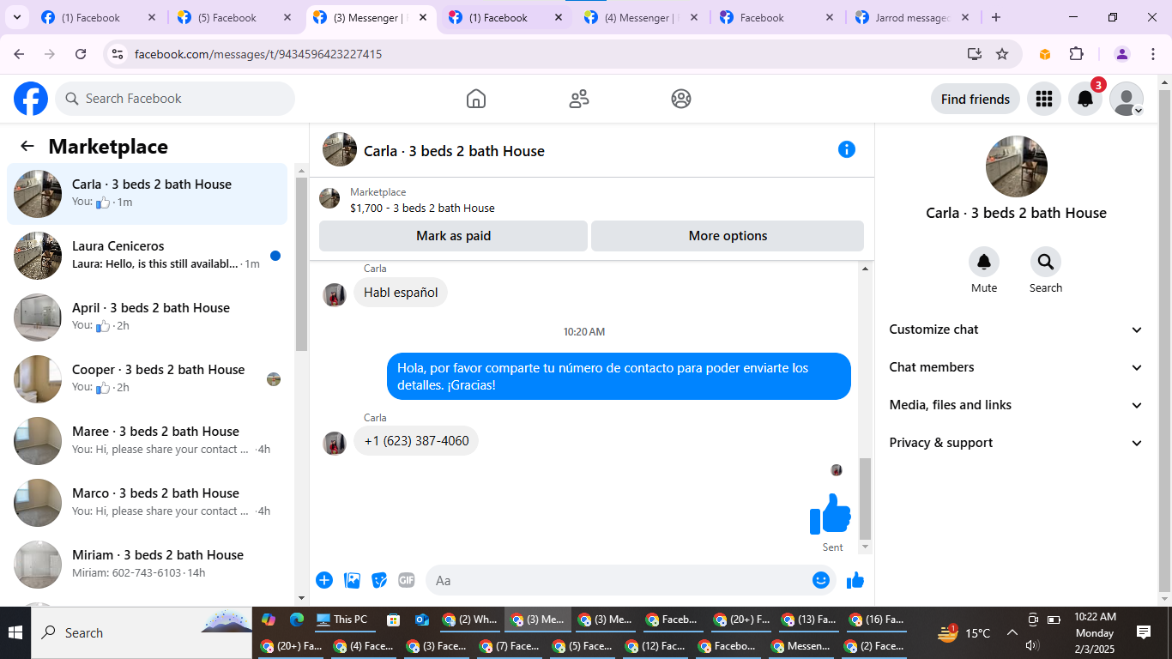This screenshot has width=1172, height=659.
Task: Click the Chrome address bar URL
Action: point(258,54)
